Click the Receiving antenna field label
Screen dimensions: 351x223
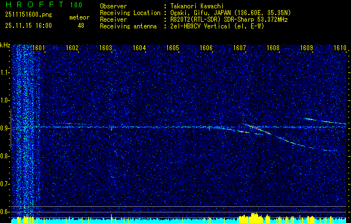(128, 26)
